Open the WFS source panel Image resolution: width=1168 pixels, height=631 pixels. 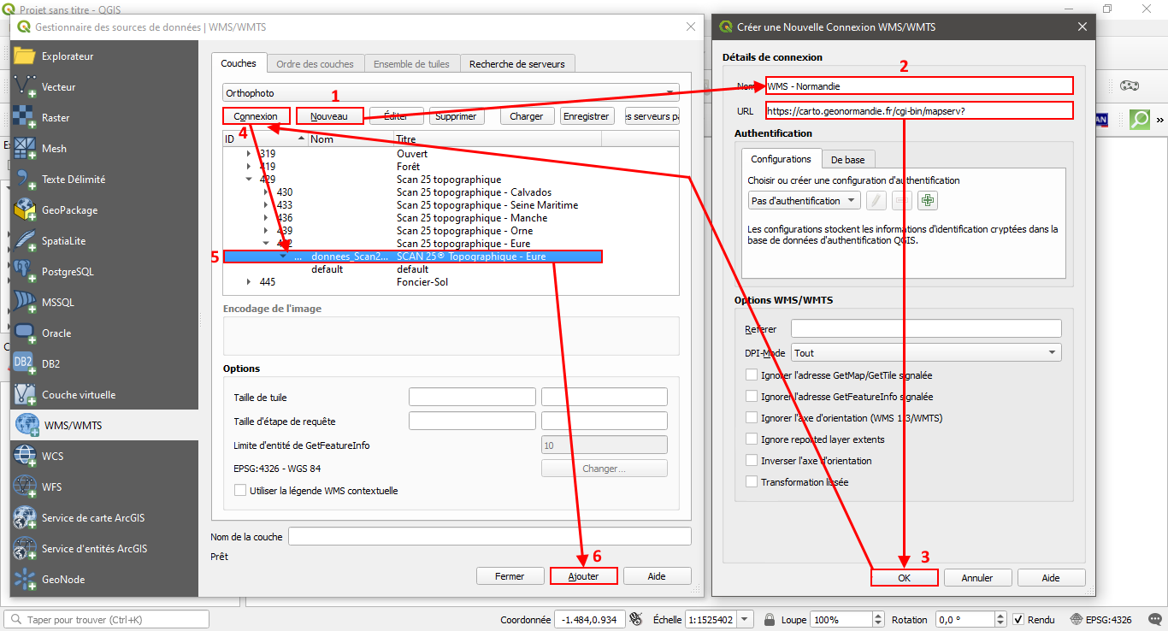point(104,487)
